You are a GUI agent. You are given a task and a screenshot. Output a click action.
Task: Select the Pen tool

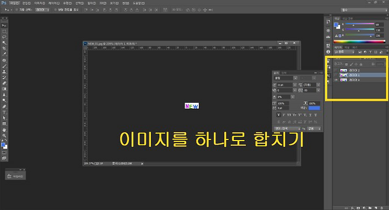[4, 107]
